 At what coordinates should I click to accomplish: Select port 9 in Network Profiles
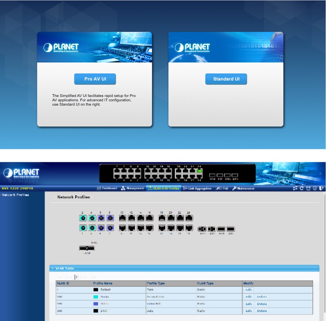[123, 228]
